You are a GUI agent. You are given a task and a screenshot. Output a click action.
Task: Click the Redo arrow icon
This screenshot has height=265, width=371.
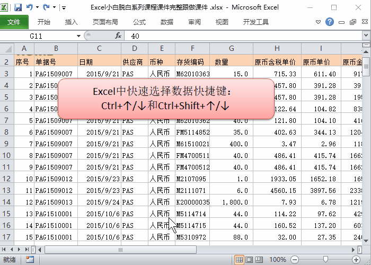tap(46, 7)
